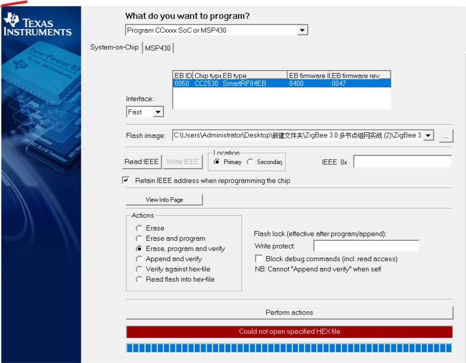This screenshot has height=363, width=466.
Task: Select the Erase and program action
Action: [x=139, y=239]
